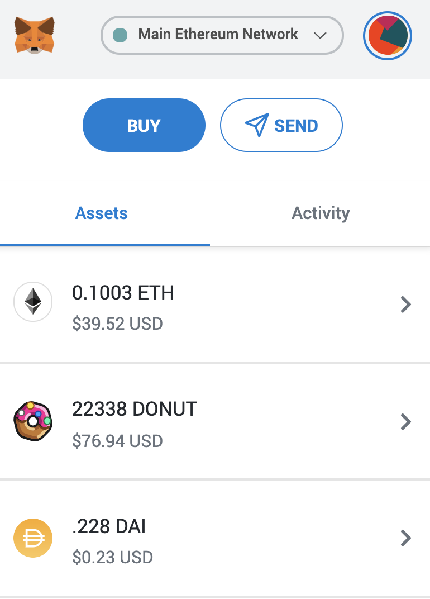Image resolution: width=430 pixels, height=599 pixels.
Task: Open the Main Ethereum Network dropdown
Action: click(x=222, y=35)
